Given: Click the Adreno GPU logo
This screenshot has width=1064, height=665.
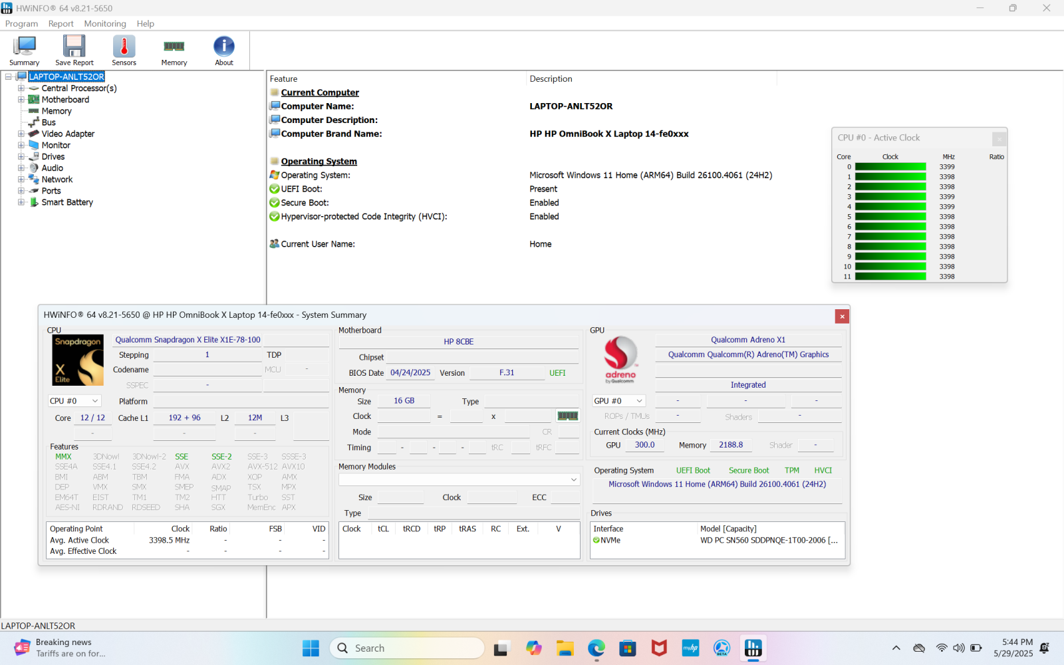Looking at the screenshot, I should pyautogui.click(x=619, y=360).
